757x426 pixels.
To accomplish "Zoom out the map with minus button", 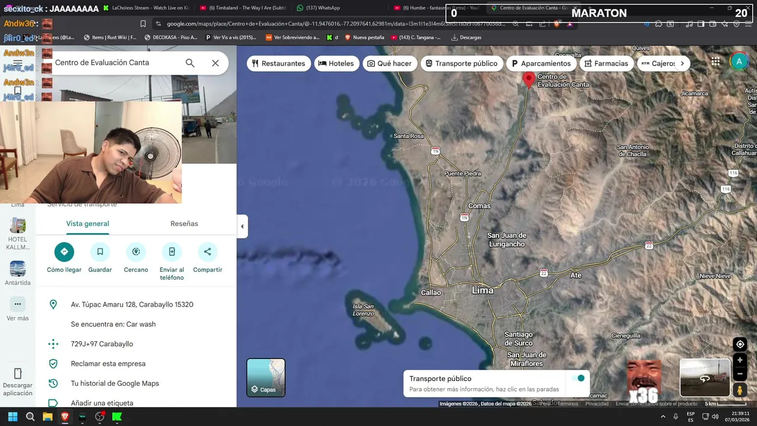I will pyautogui.click(x=740, y=373).
